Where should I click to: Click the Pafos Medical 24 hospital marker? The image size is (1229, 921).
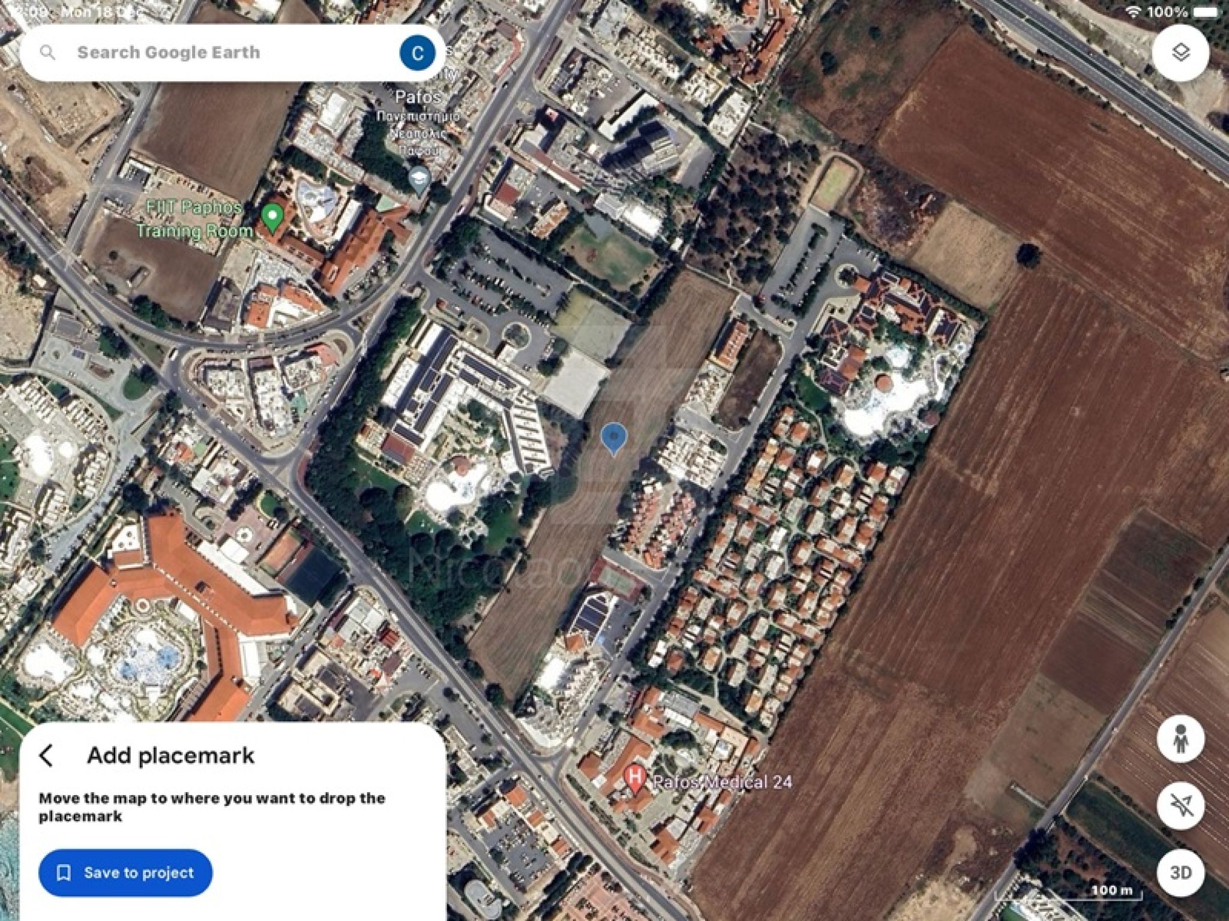click(x=634, y=779)
